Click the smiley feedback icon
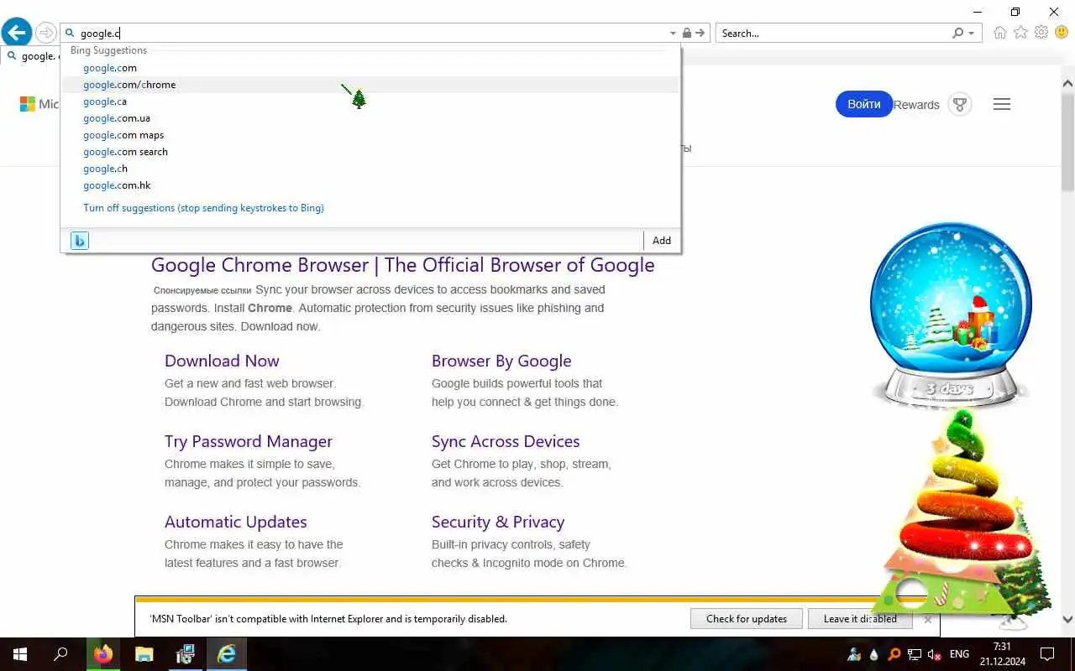 (1062, 33)
